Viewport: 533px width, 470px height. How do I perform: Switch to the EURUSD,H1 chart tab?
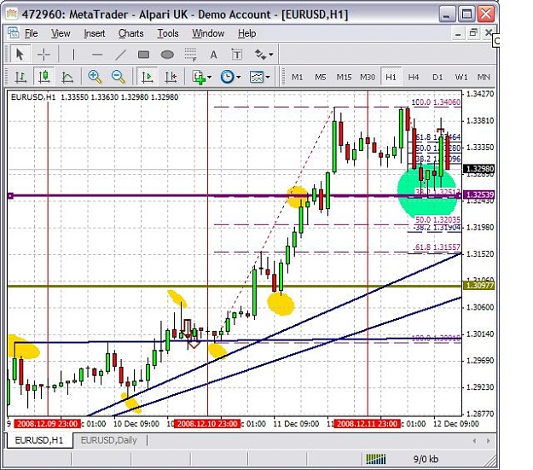(x=39, y=440)
